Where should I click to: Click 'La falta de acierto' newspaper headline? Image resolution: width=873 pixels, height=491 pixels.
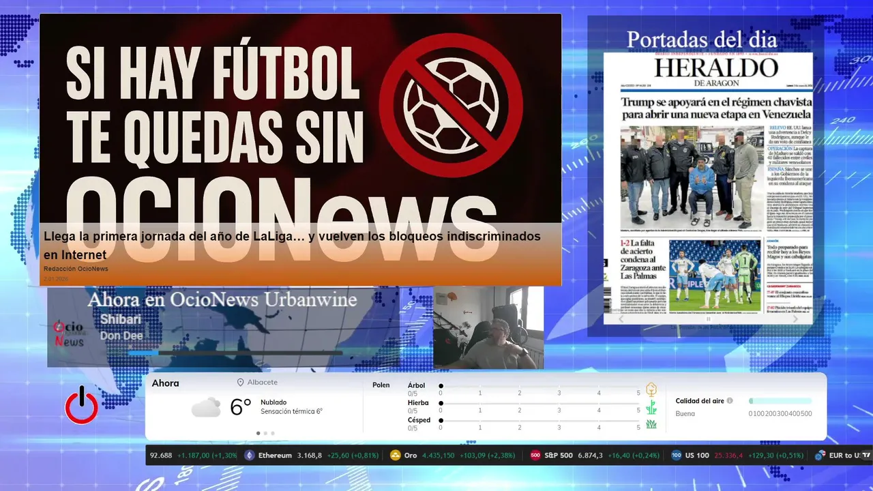coord(642,258)
